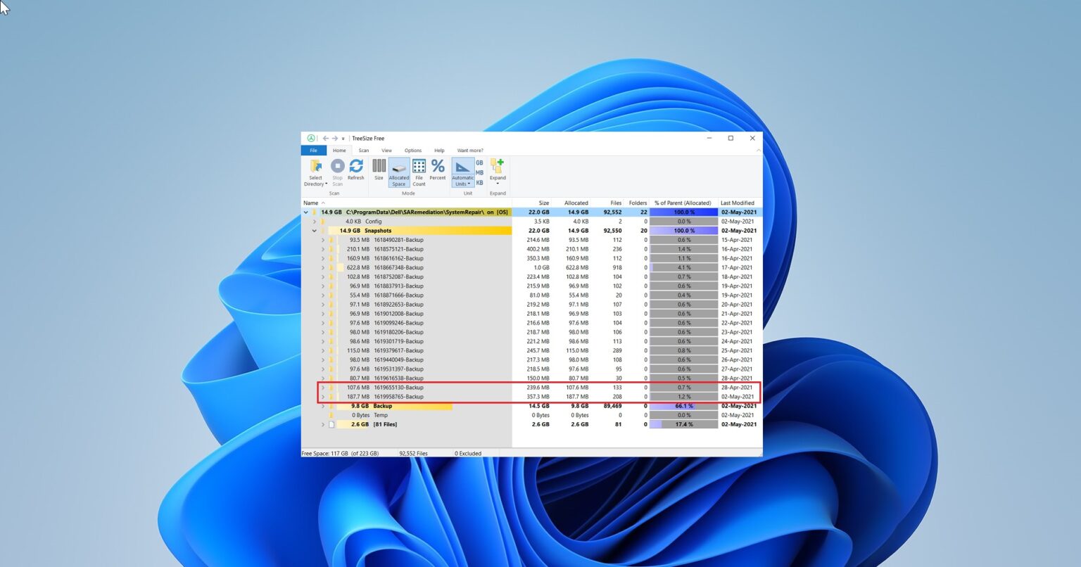Open the File menu button
Image resolution: width=1081 pixels, height=567 pixels.
(314, 150)
